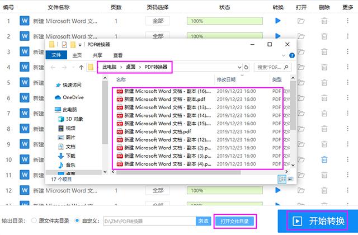Start conversion for row 1 file
This screenshot has width=358, height=235.
[x=277, y=21]
